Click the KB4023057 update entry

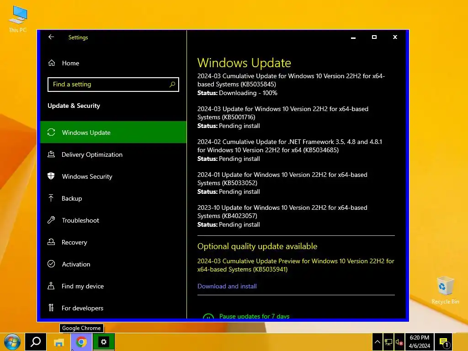click(282, 211)
